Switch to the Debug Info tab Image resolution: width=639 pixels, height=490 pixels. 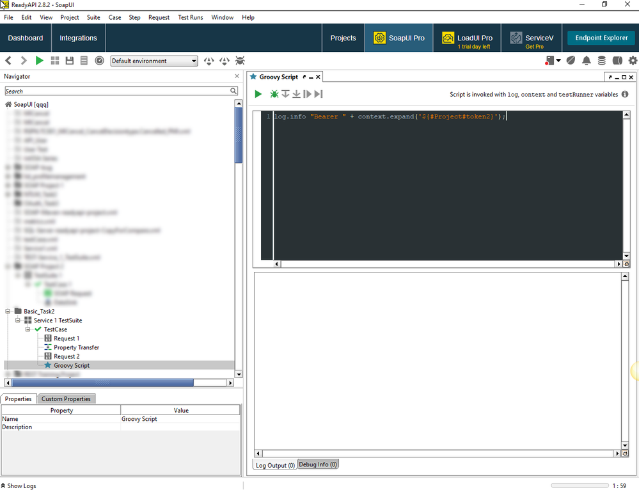tap(318, 464)
